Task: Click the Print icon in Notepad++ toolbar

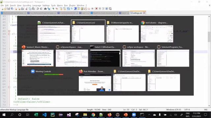Action: tap(22, 9)
